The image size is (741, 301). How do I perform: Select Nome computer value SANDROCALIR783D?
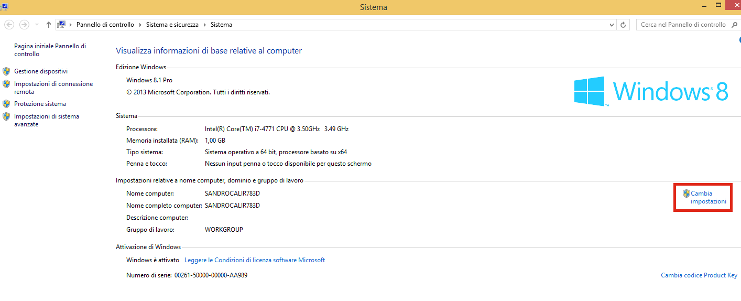tap(232, 193)
